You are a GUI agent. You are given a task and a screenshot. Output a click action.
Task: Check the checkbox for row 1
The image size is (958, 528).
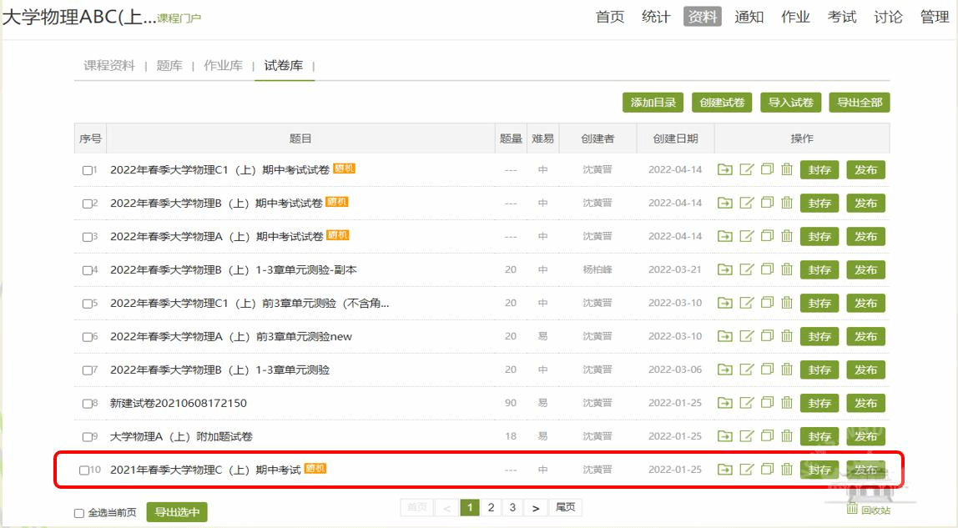coord(87,170)
